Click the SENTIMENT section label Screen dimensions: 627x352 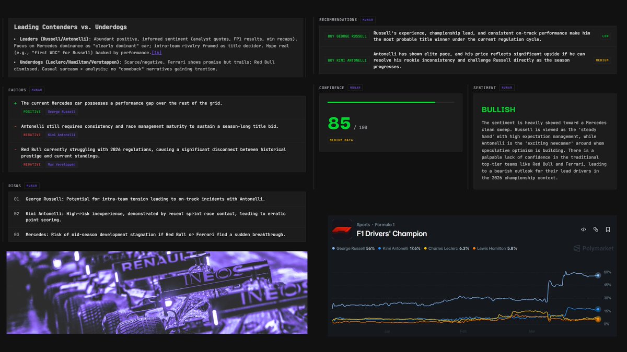point(484,88)
